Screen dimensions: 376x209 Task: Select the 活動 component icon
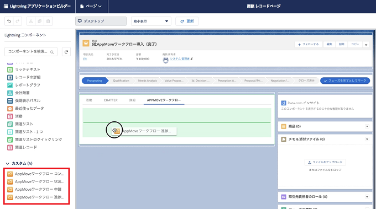point(10,116)
